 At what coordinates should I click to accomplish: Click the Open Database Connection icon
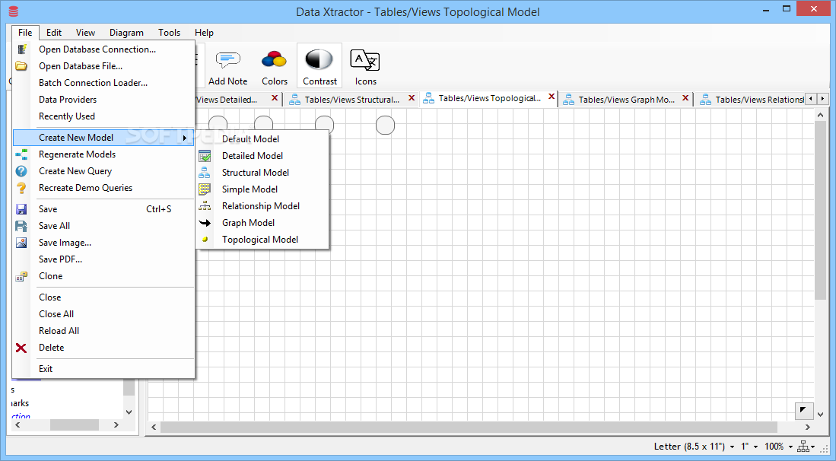(21, 49)
